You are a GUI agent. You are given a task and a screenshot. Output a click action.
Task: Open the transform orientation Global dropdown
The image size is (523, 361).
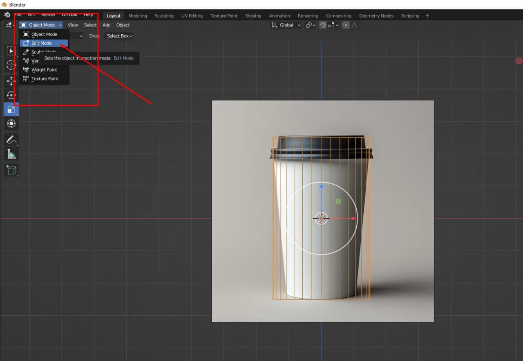tap(286, 25)
